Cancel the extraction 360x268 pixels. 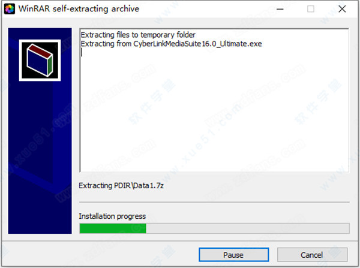pos(312,255)
